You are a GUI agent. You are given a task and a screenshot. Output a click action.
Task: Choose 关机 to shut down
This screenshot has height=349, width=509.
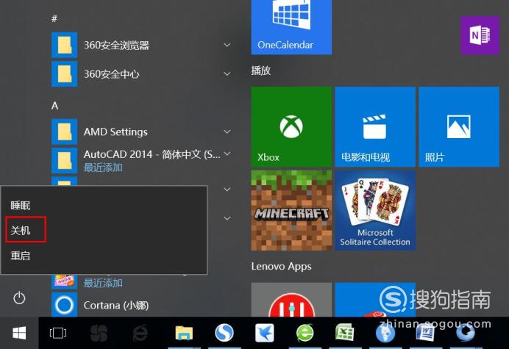pyautogui.click(x=21, y=231)
